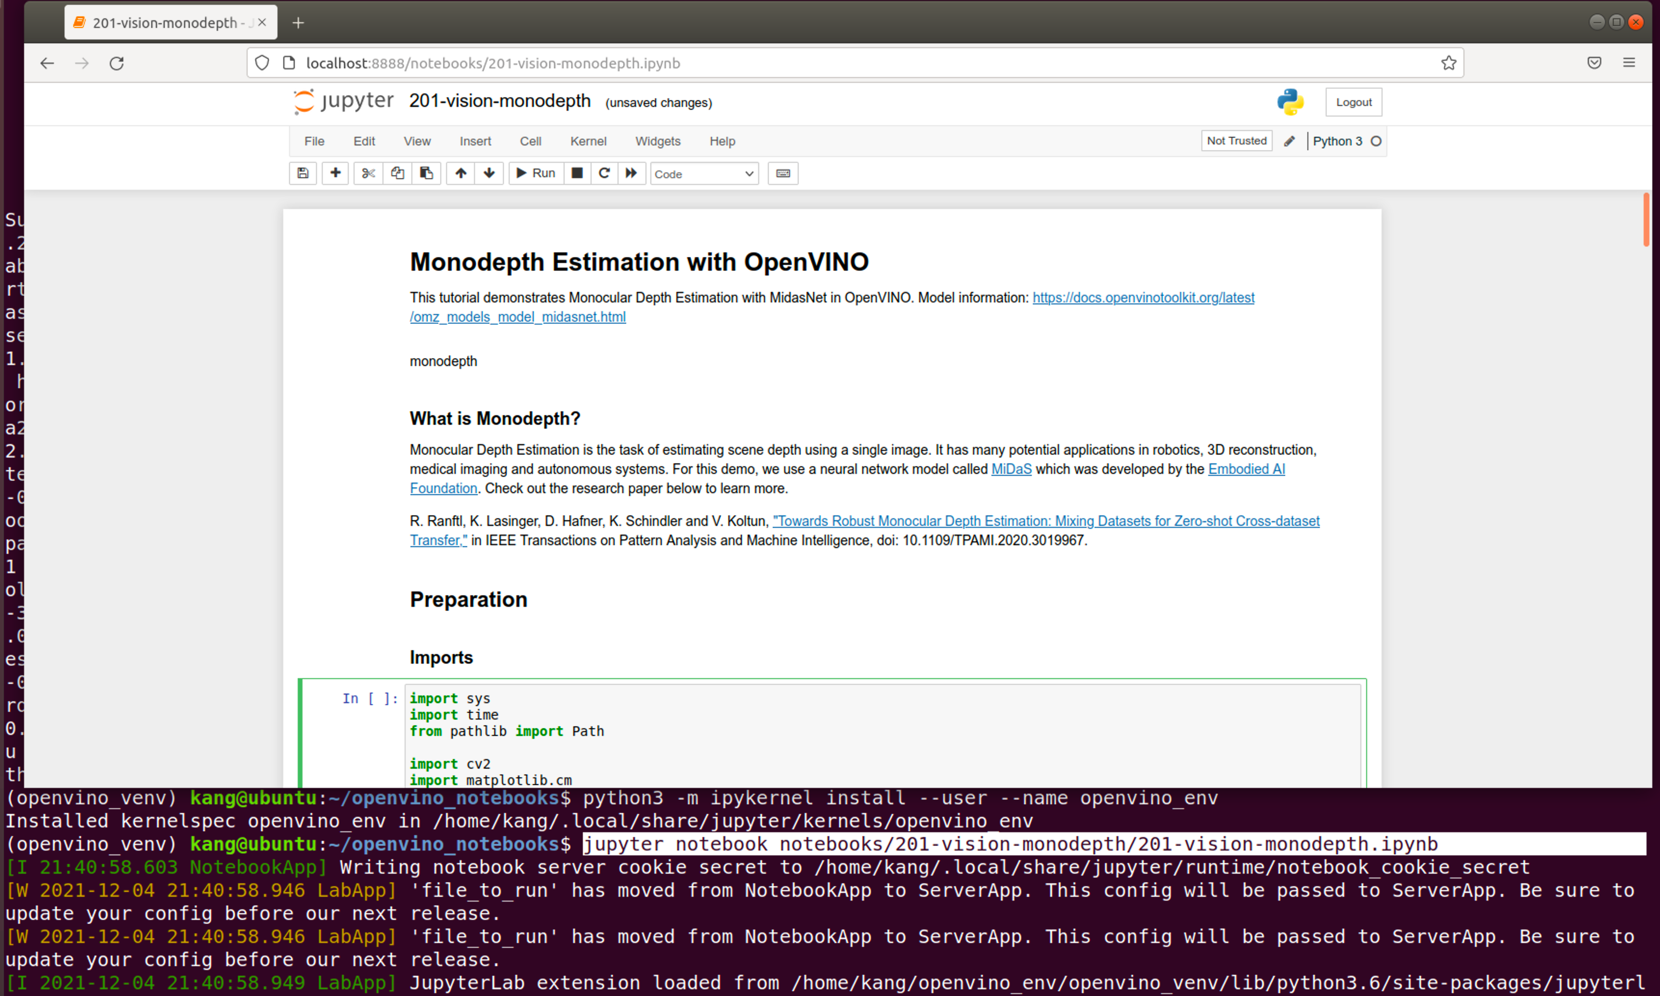
Task: Restart the kernel
Action: [604, 173]
